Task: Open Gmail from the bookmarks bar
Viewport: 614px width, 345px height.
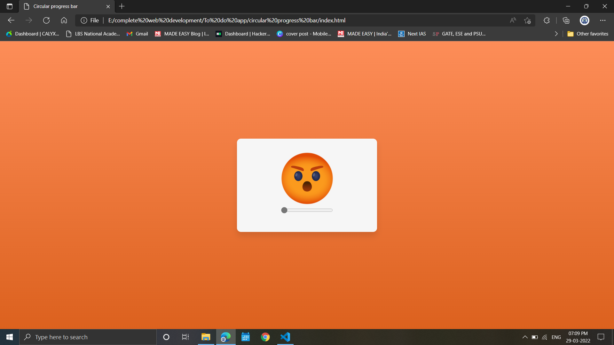Action: tap(137, 34)
